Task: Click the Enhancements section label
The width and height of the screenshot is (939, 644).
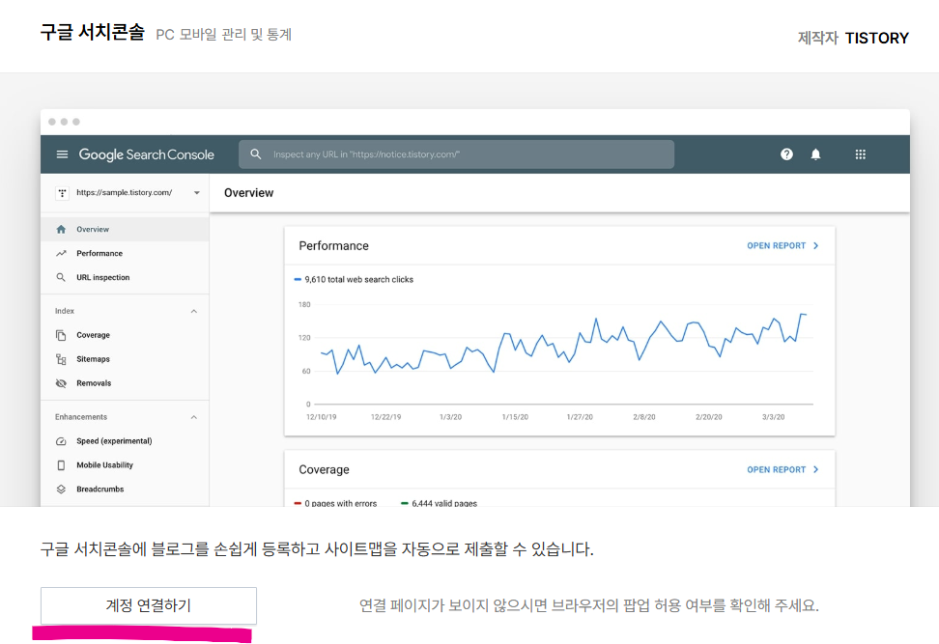Action: coord(81,417)
